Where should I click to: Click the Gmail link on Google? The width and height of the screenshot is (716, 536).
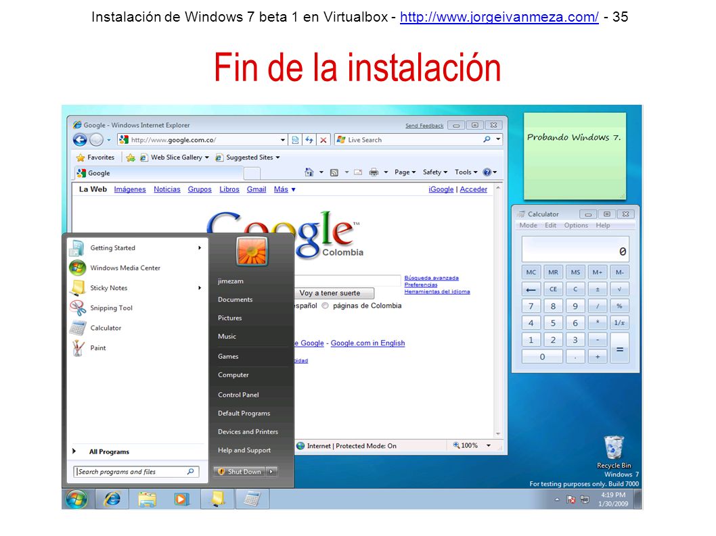coord(256,189)
